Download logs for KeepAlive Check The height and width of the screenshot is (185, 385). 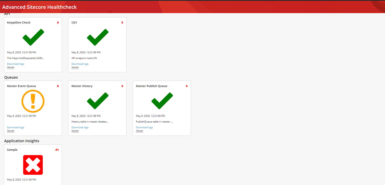point(15,64)
